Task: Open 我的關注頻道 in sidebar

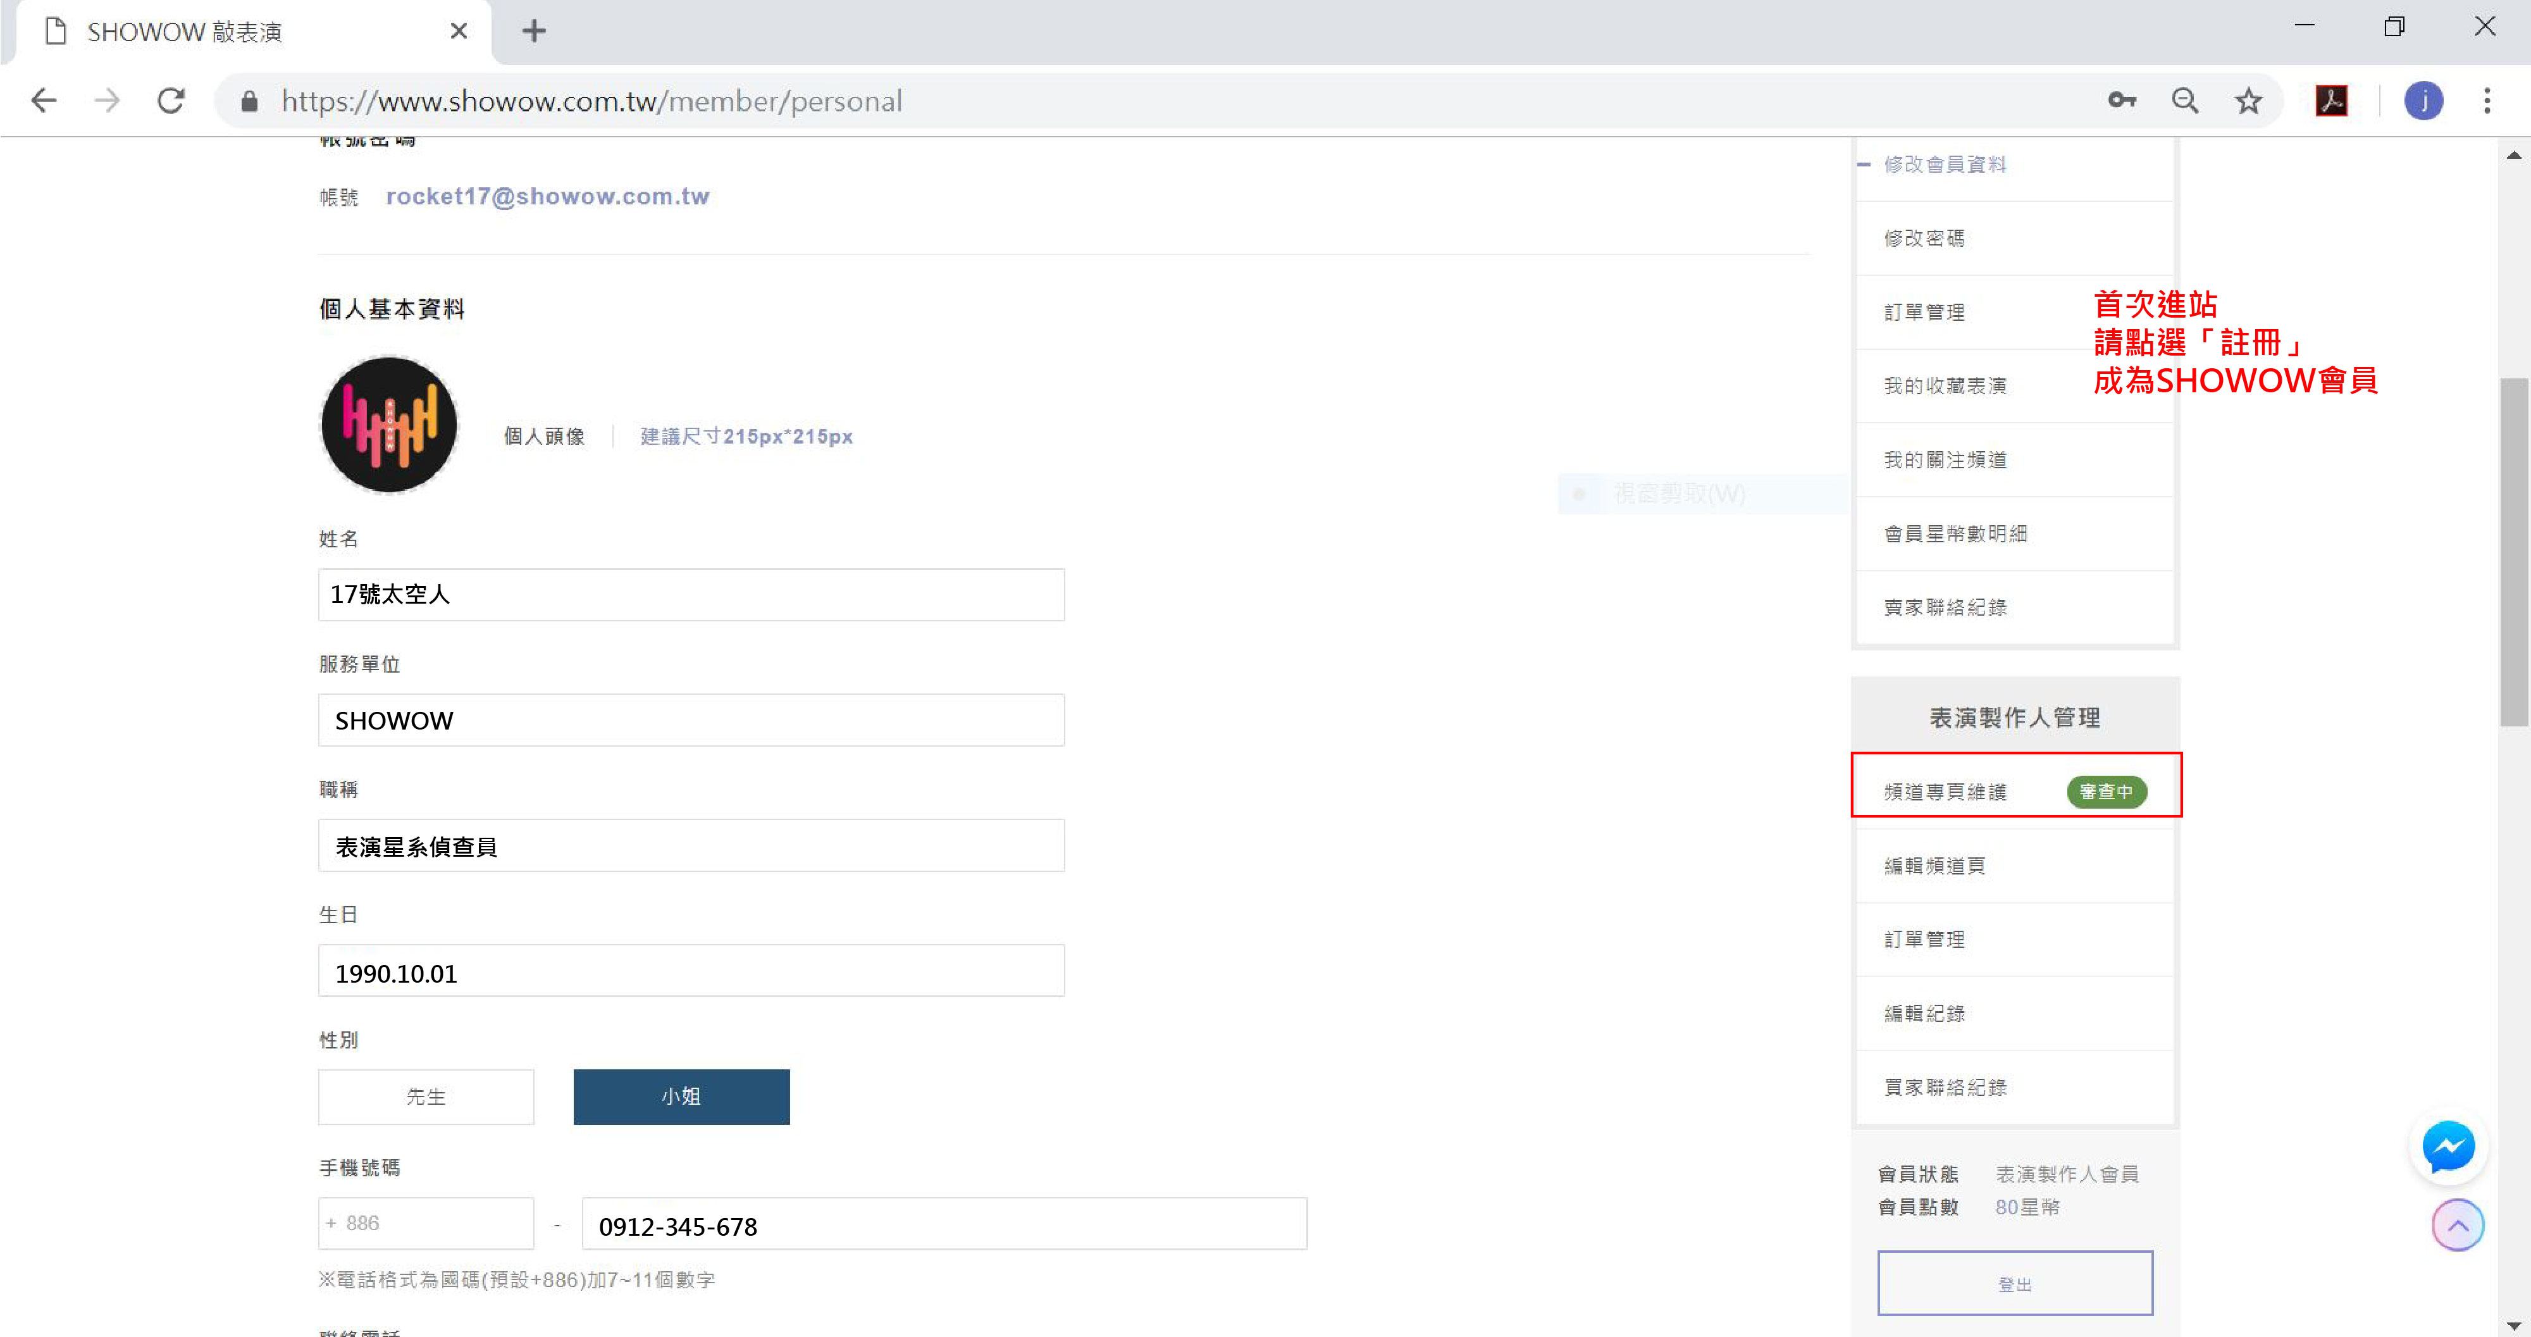Action: click(1945, 460)
